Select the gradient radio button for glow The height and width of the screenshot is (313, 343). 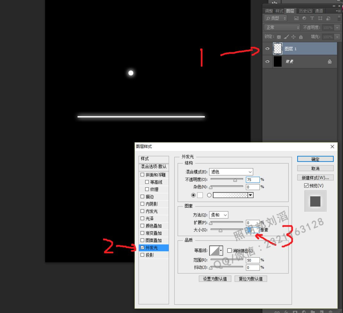209,195
